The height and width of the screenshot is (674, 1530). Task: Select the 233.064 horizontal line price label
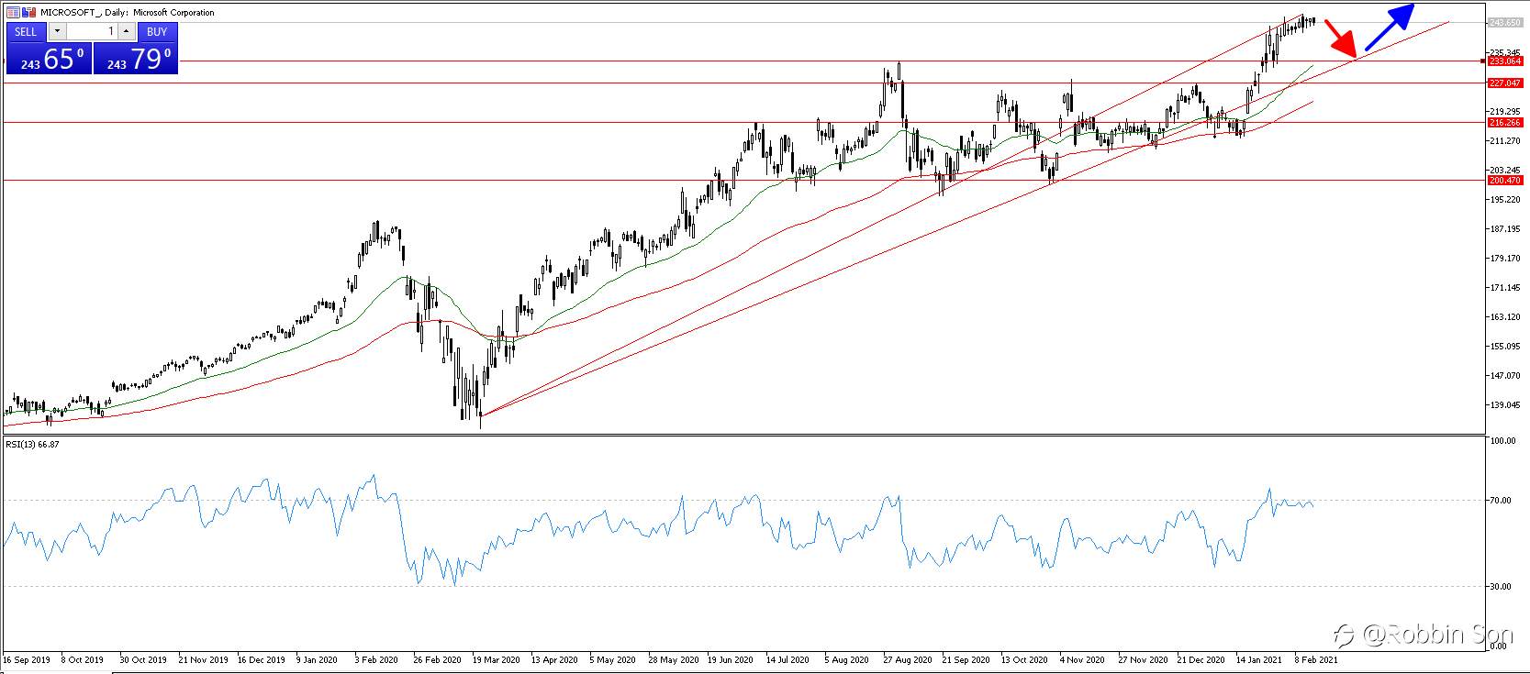pos(1504,61)
